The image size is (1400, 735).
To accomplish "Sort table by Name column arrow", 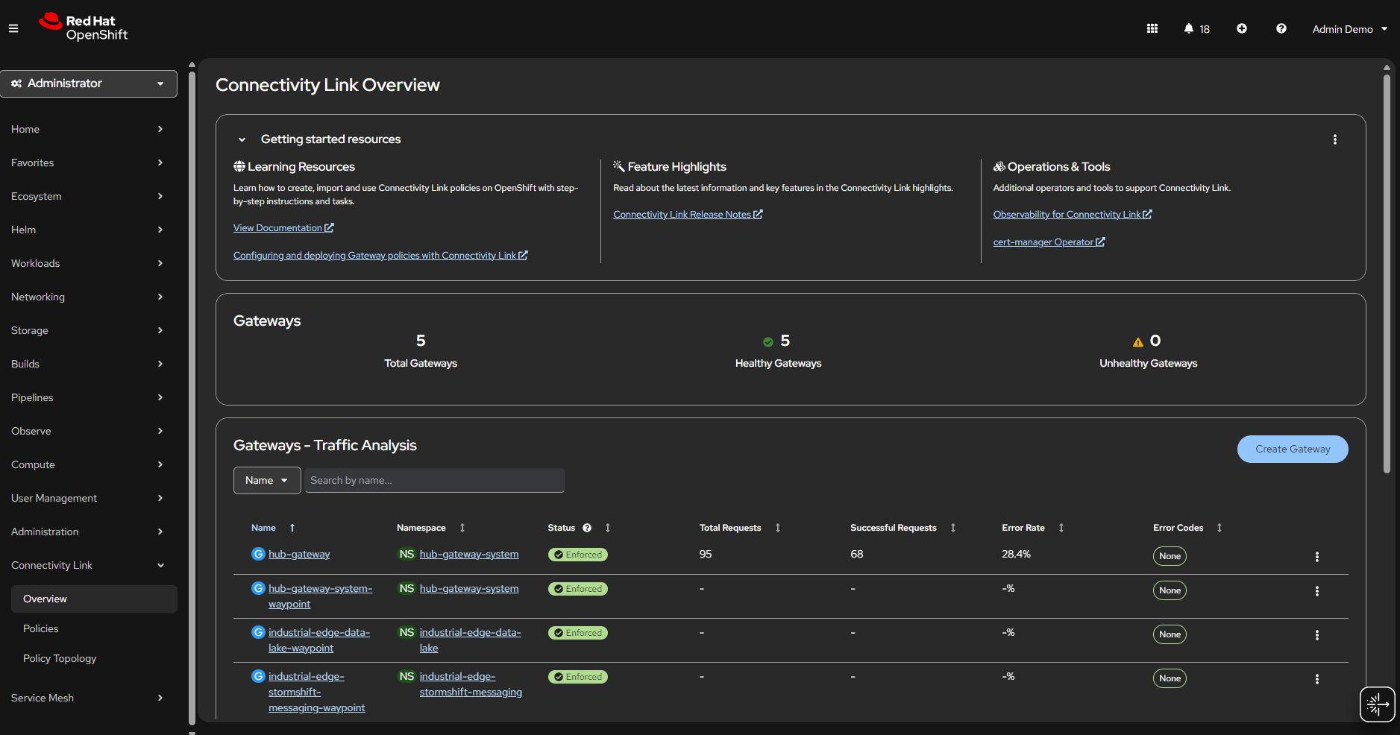I will coord(292,528).
